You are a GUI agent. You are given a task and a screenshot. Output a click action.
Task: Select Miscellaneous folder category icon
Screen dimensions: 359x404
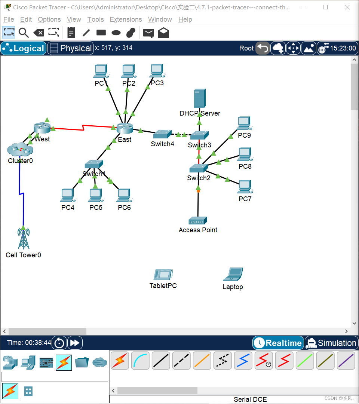point(82,362)
